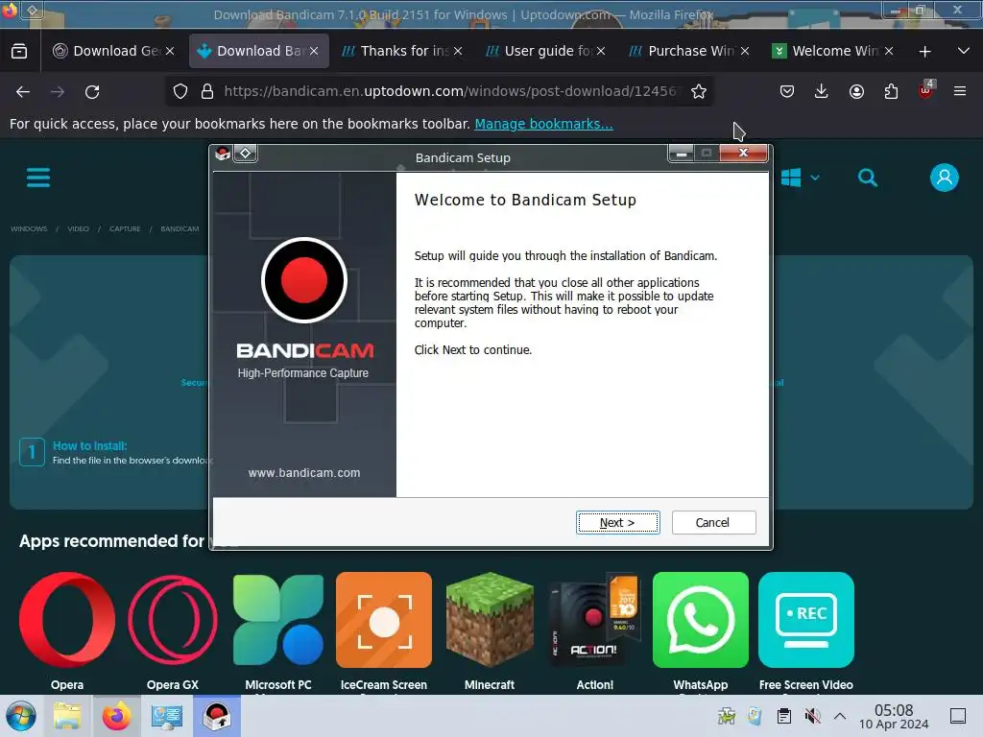Cancel the Bandicam Setup wizard
This screenshot has width=983, height=737.
coord(713,522)
